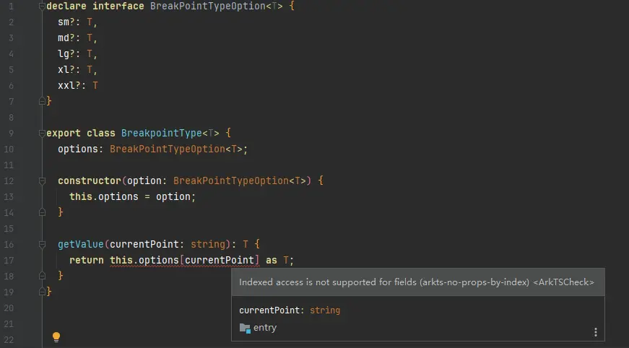Click the 'constructor' keyword on line 12

[x=90, y=181]
